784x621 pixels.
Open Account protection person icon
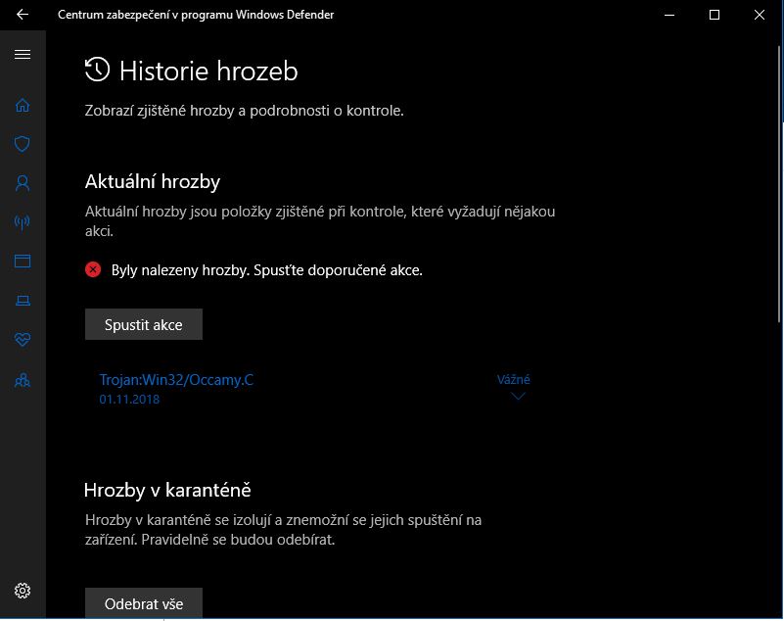(23, 183)
